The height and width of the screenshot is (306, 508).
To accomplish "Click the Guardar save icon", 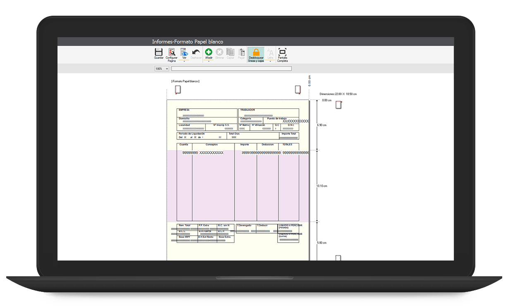I will tap(158, 52).
